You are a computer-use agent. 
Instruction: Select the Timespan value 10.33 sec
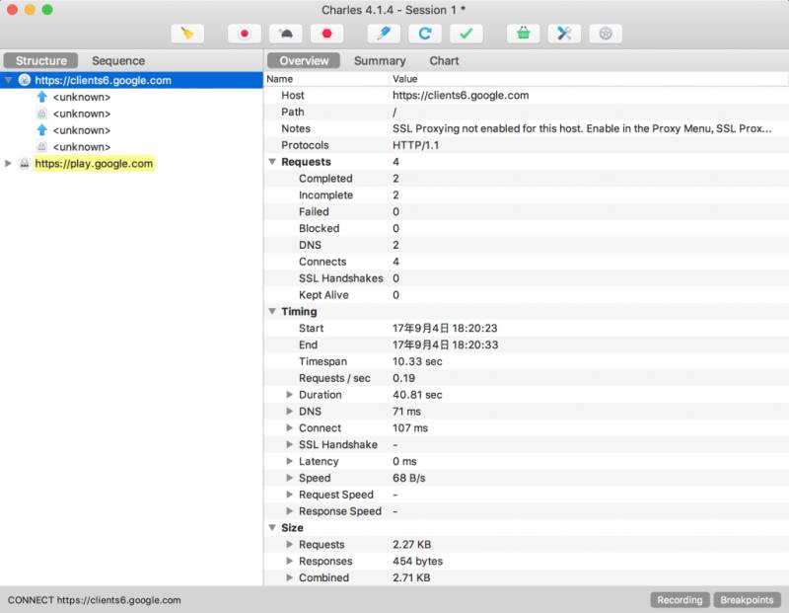[417, 361]
